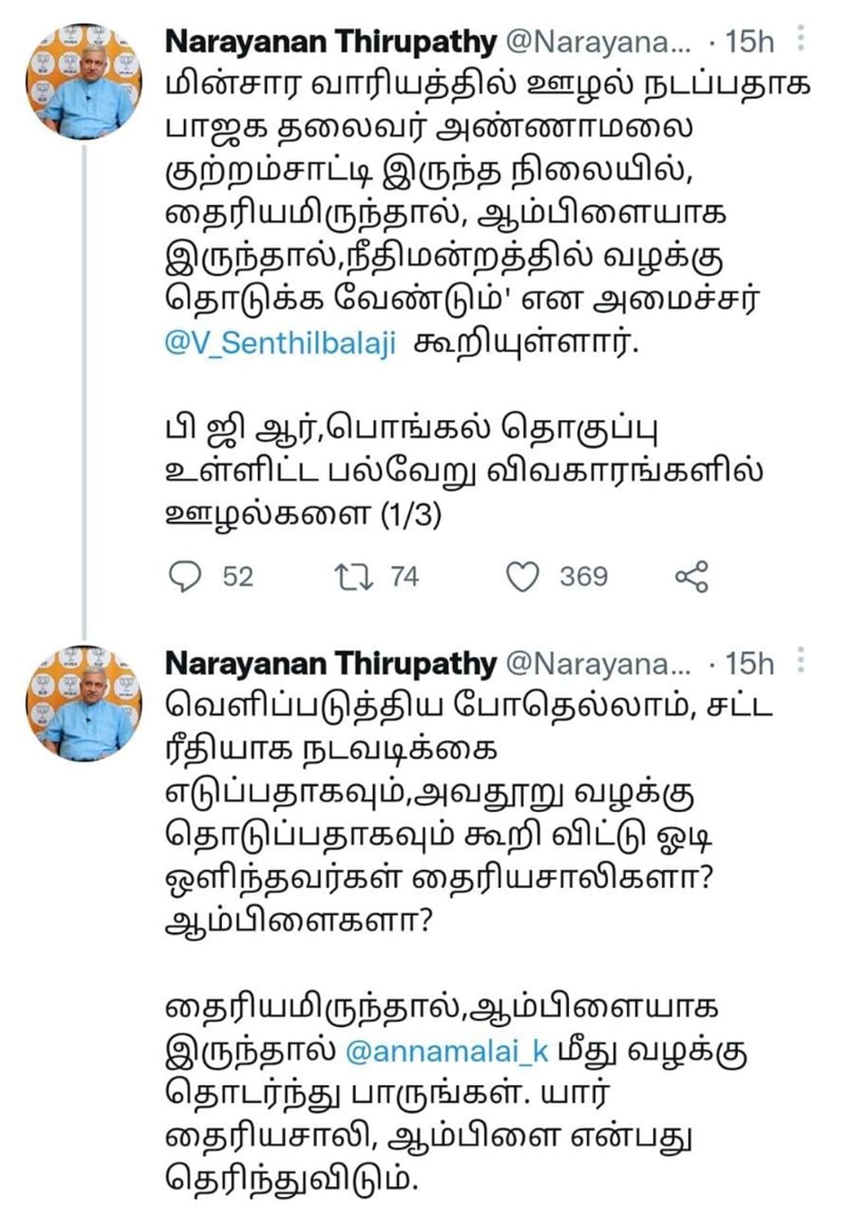Open profile picture on the first tweet

84,82
